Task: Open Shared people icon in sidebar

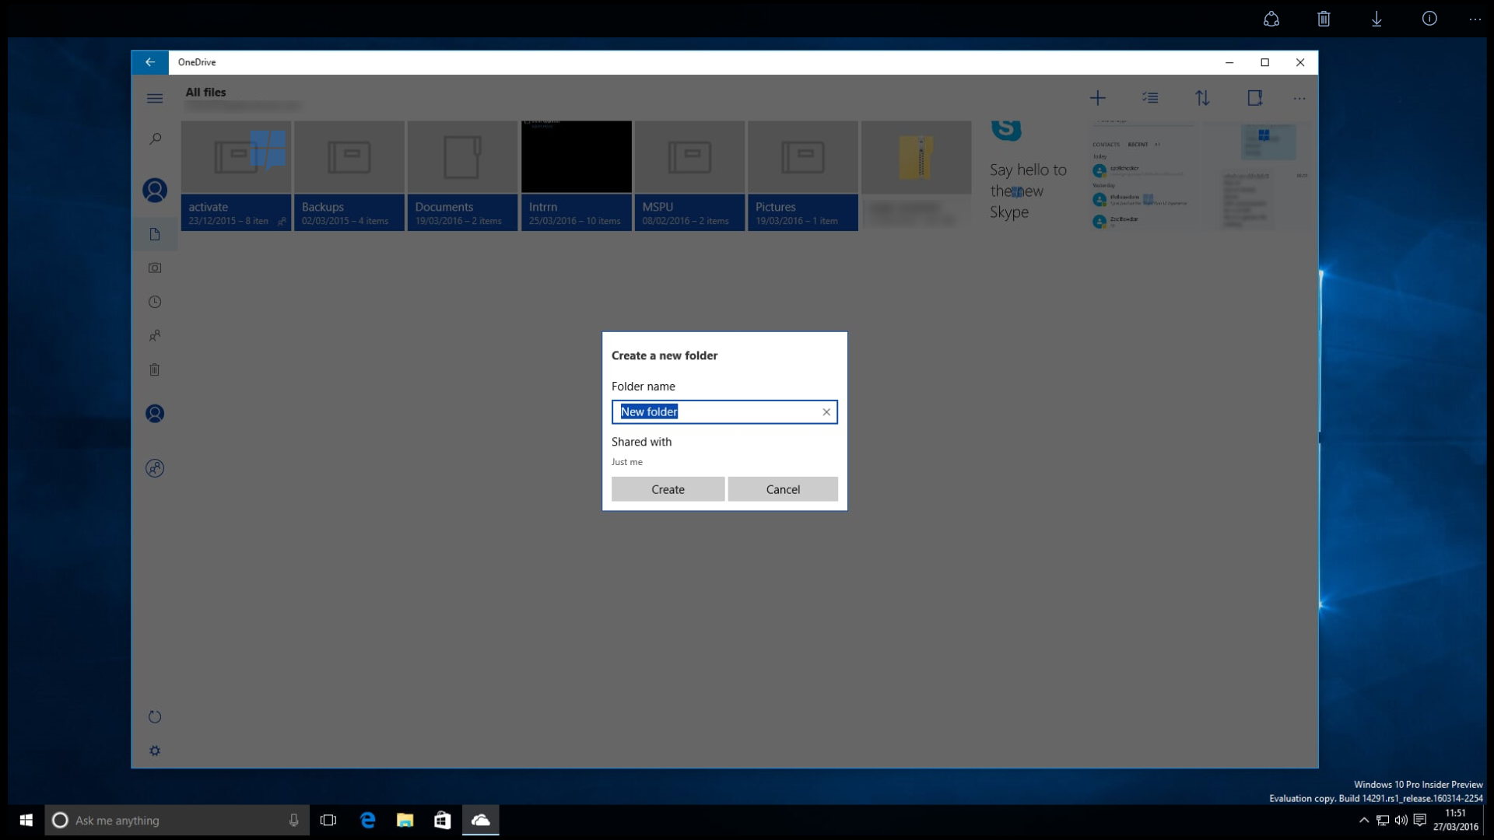Action: tap(155, 336)
